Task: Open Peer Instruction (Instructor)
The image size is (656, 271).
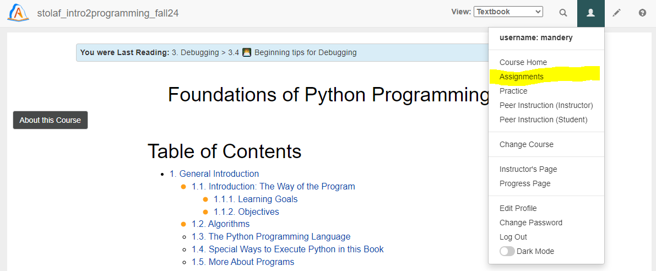Action: [x=546, y=105]
